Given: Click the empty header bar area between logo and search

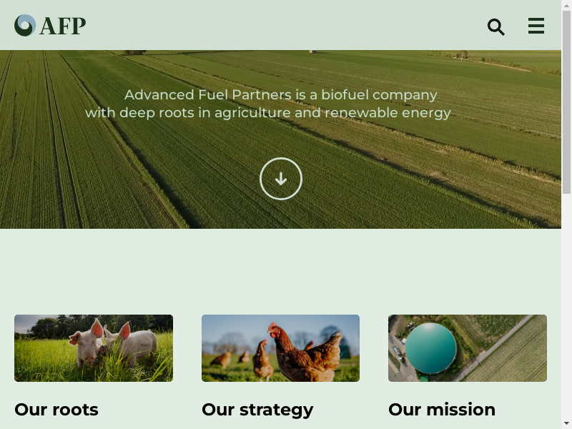Looking at the screenshot, I should 287,25.
